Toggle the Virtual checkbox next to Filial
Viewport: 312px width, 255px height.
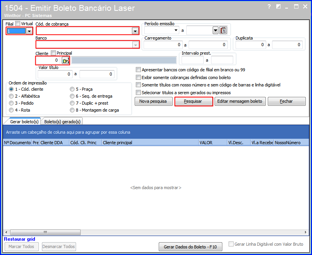pyautogui.click(x=18, y=24)
